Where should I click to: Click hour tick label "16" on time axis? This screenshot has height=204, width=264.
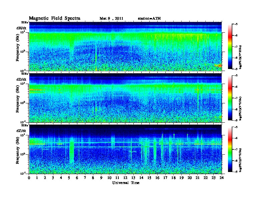pos(157,178)
